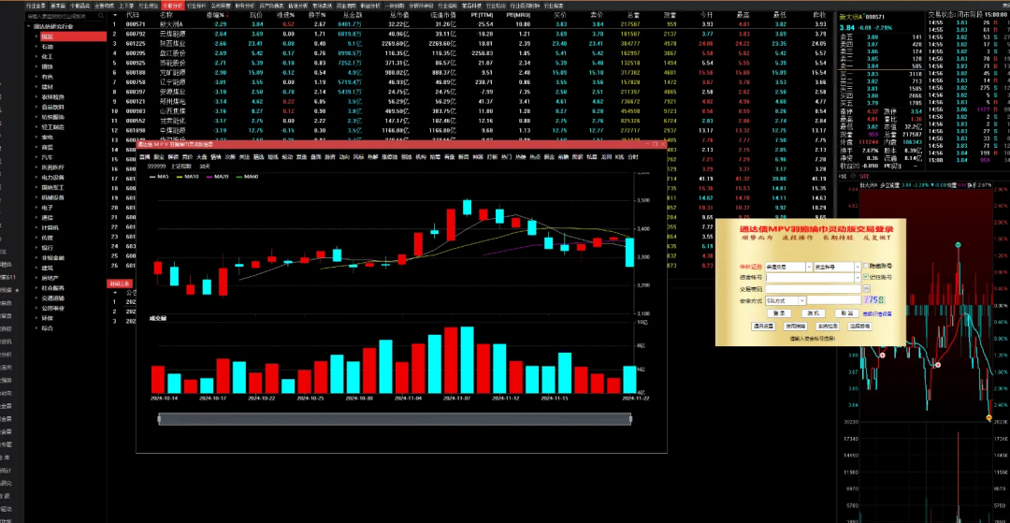Click the 系统检测 button

[x=828, y=327]
